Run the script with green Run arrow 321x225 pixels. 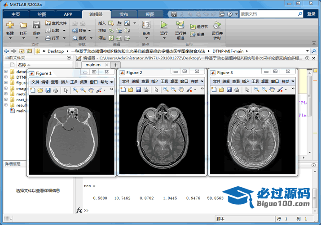point(164,25)
